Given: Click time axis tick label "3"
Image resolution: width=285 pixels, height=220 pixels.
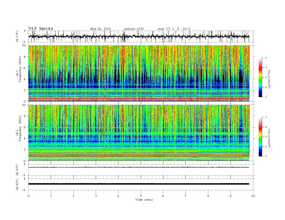Looking at the screenshot, I should [x=96, y=196].
